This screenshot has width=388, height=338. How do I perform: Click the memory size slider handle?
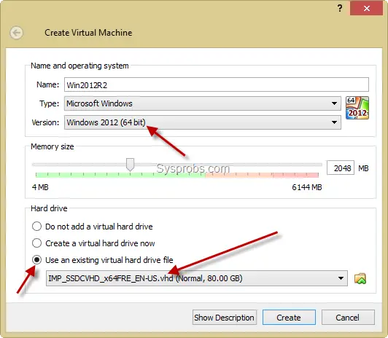(130, 165)
